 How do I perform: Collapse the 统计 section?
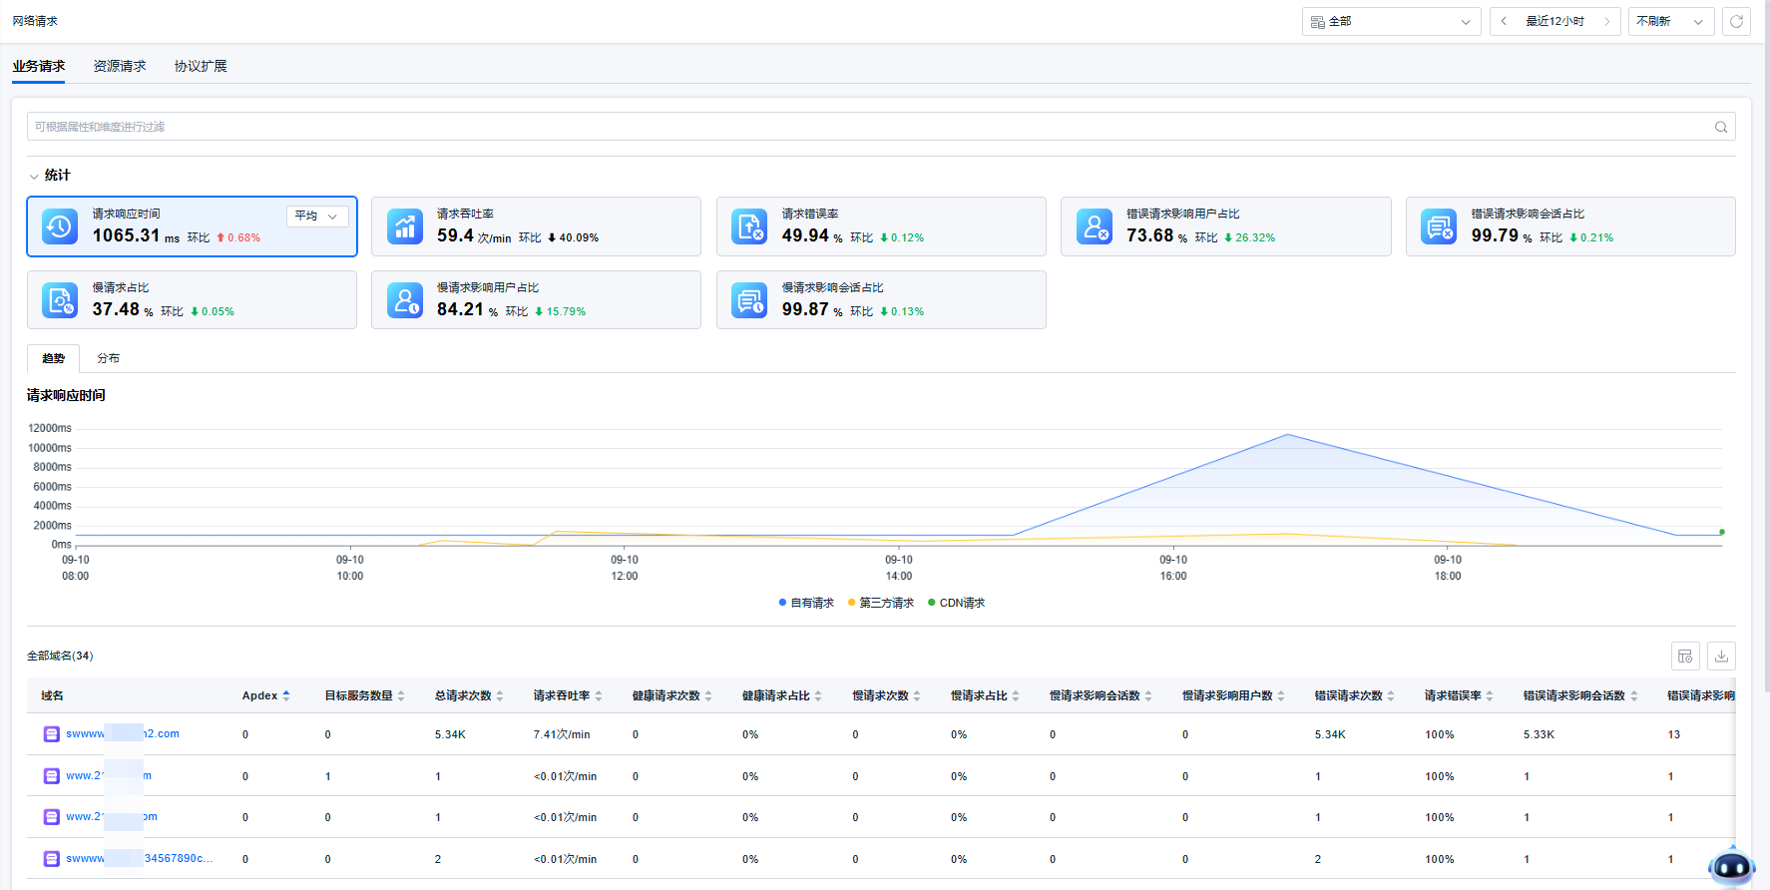tap(35, 176)
